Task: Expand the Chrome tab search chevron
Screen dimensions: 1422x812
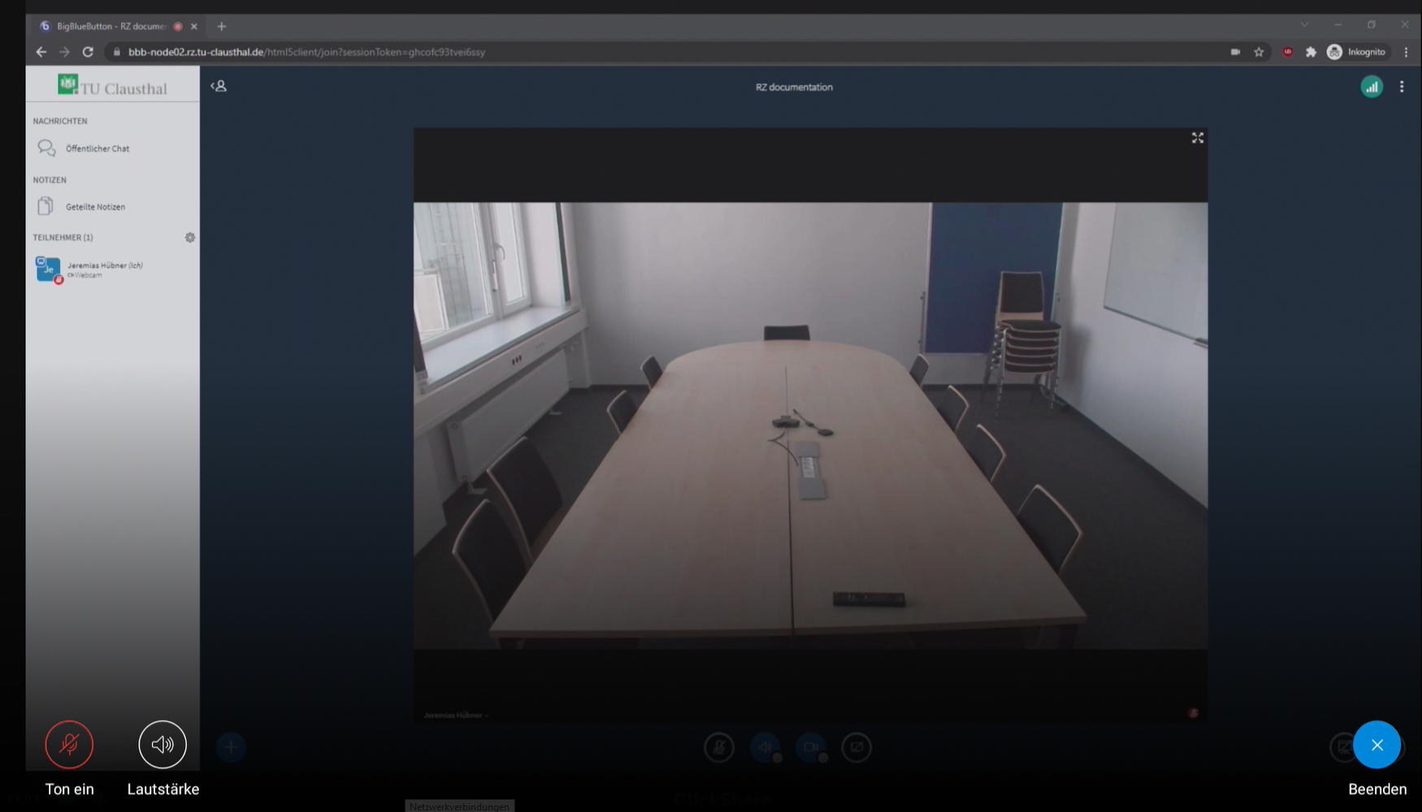Action: coord(1304,25)
